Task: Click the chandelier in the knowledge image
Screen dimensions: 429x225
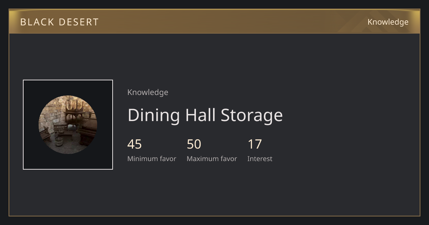Action: (x=75, y=106)
